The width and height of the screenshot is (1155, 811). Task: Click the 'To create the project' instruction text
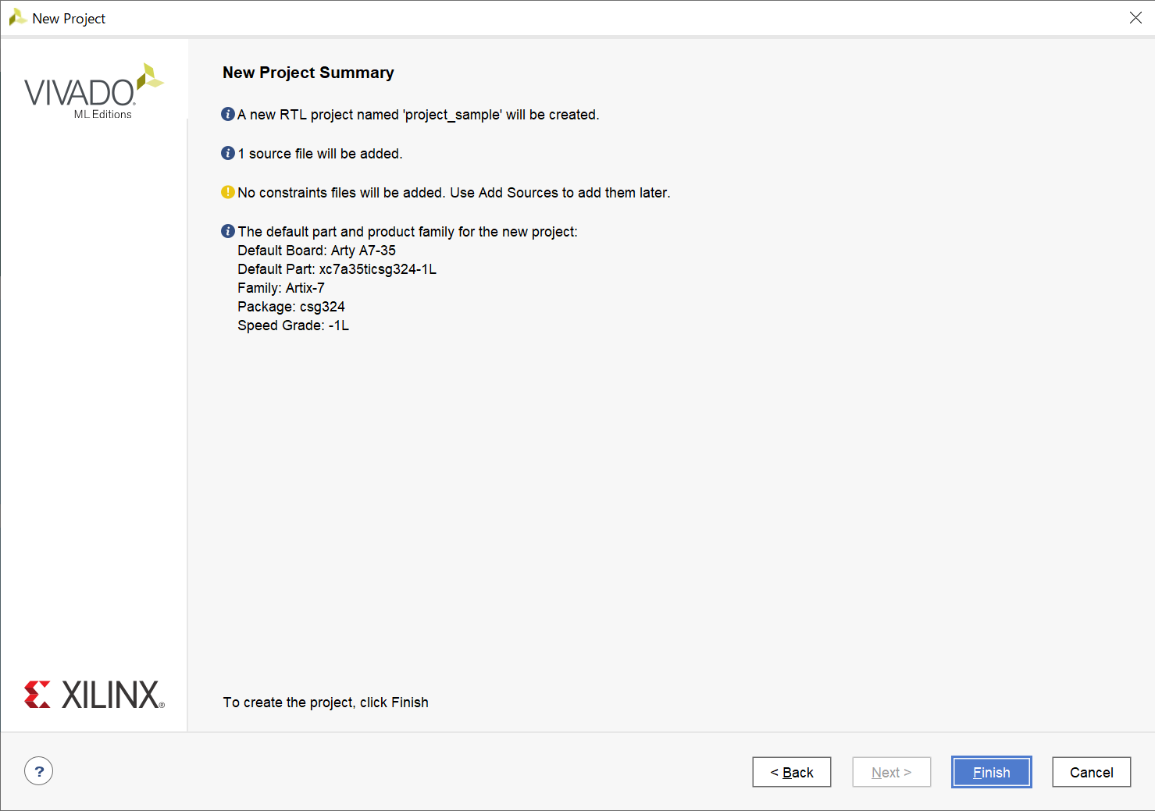(326, 703)
